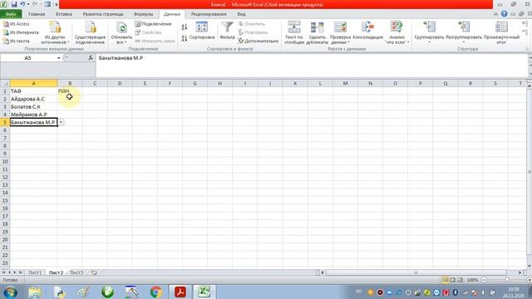Image resolution: width=532 pixels, height=299 pixels.
Task: Click the formula bar text
Action: [x=121, y=58]
